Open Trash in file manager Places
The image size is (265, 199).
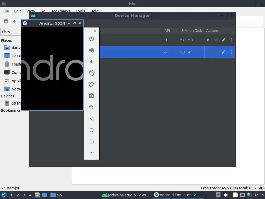point(13,64)
